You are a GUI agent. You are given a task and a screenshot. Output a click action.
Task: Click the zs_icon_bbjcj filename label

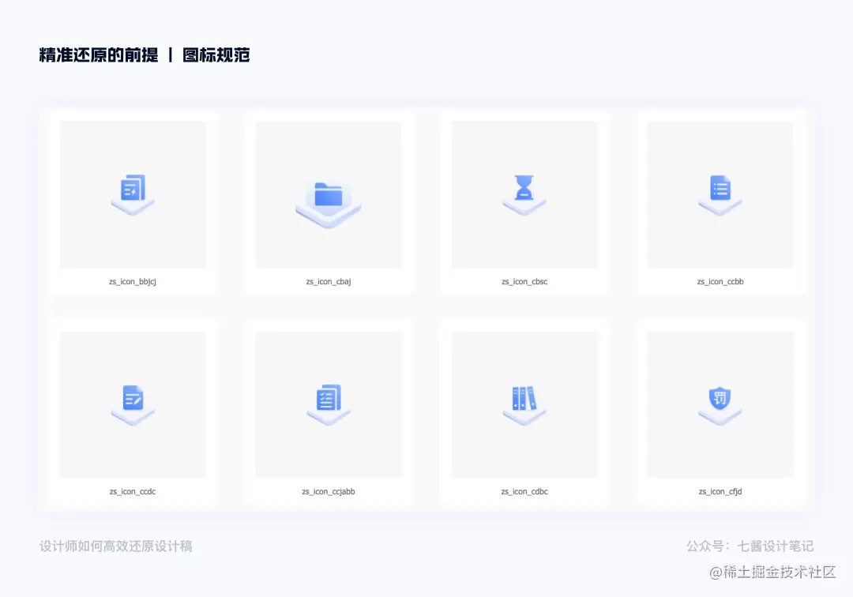click(x=132, y=281)
